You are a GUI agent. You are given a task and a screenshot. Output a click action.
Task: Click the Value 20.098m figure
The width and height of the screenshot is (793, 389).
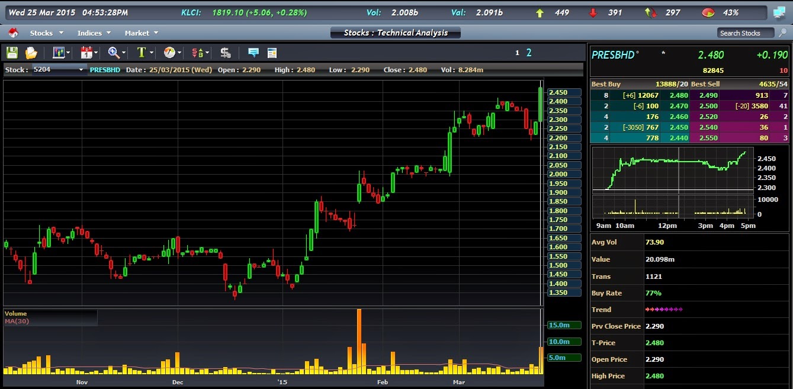(x=660, y=259)
